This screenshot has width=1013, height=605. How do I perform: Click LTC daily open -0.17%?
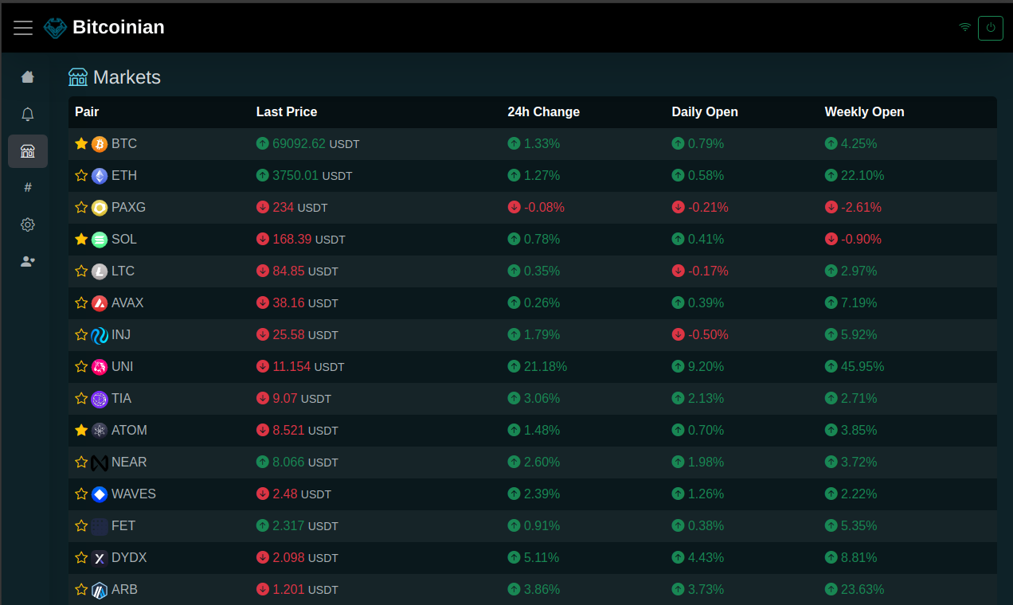pos(708,271)
